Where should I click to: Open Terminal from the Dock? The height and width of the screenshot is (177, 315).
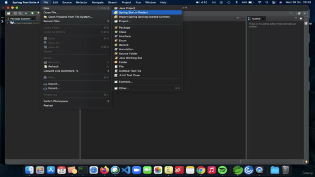(83, 170)
